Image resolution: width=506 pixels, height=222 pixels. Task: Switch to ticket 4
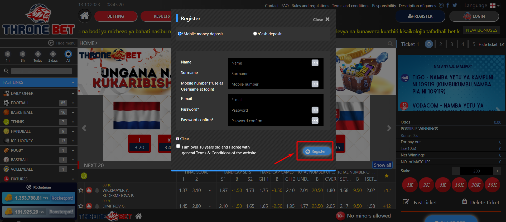click(x=463, y=44)
